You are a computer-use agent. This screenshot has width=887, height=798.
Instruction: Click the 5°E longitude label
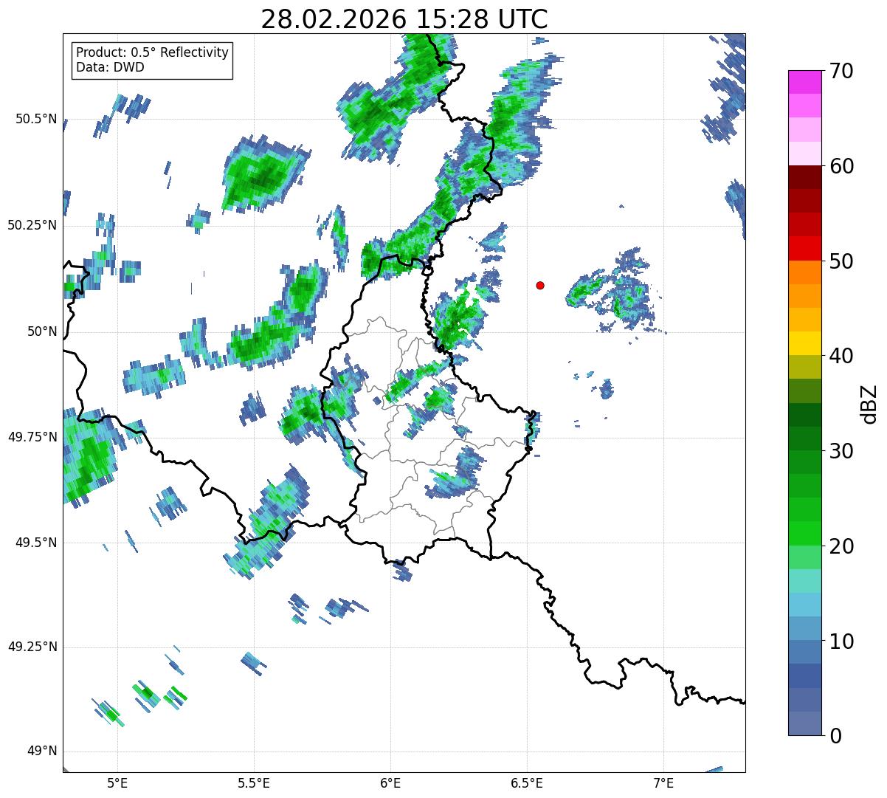pyautogui.click(x=117, y=782)
